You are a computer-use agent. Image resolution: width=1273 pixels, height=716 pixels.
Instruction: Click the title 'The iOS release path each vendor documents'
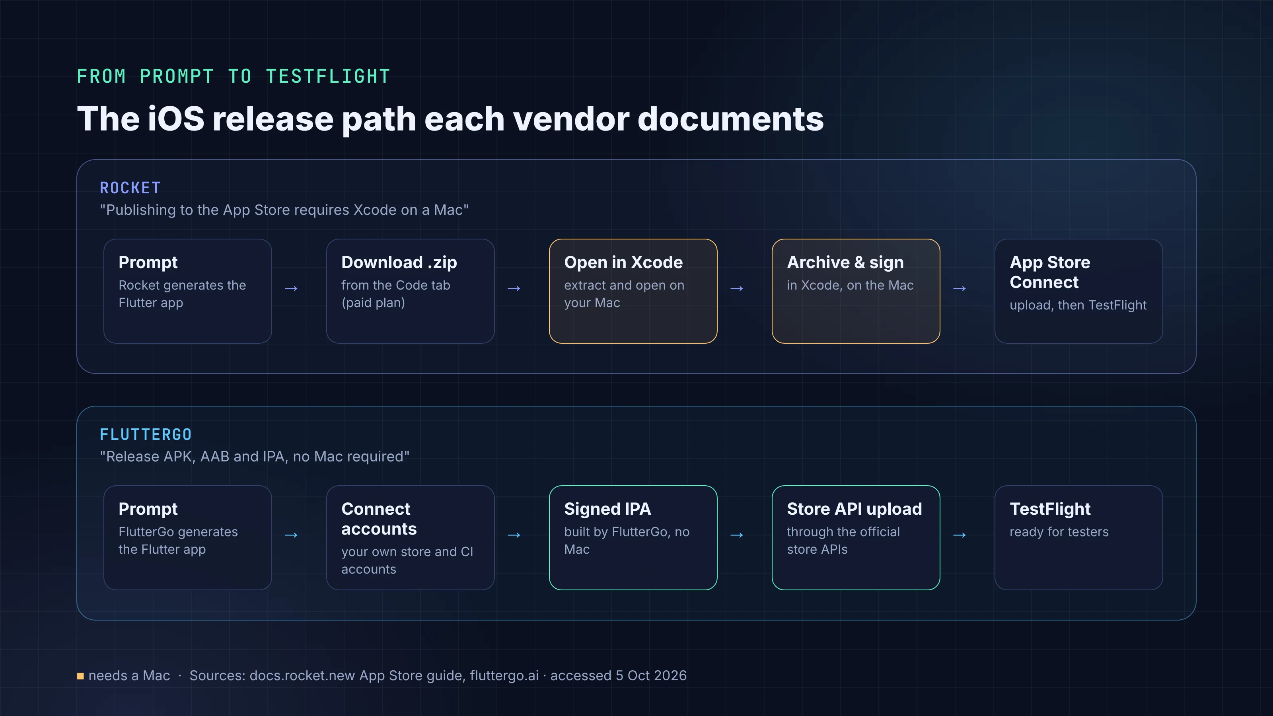pyautogui.click(x=450, y=119)
